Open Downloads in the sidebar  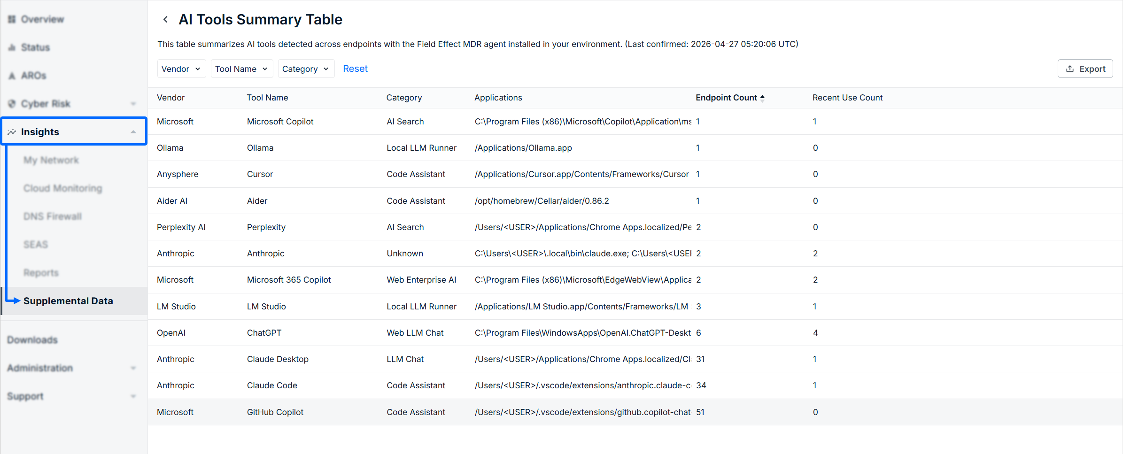[32, 340]
